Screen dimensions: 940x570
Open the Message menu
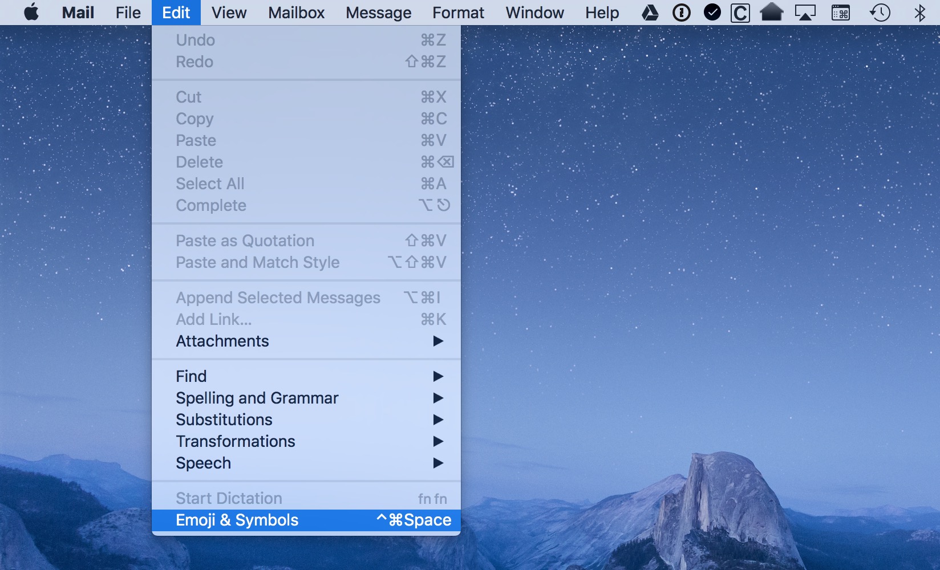click(378, 13)
